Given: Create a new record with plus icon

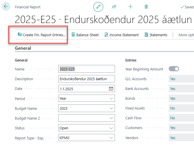Looking at the screenshot, I should tap(130, 7).
